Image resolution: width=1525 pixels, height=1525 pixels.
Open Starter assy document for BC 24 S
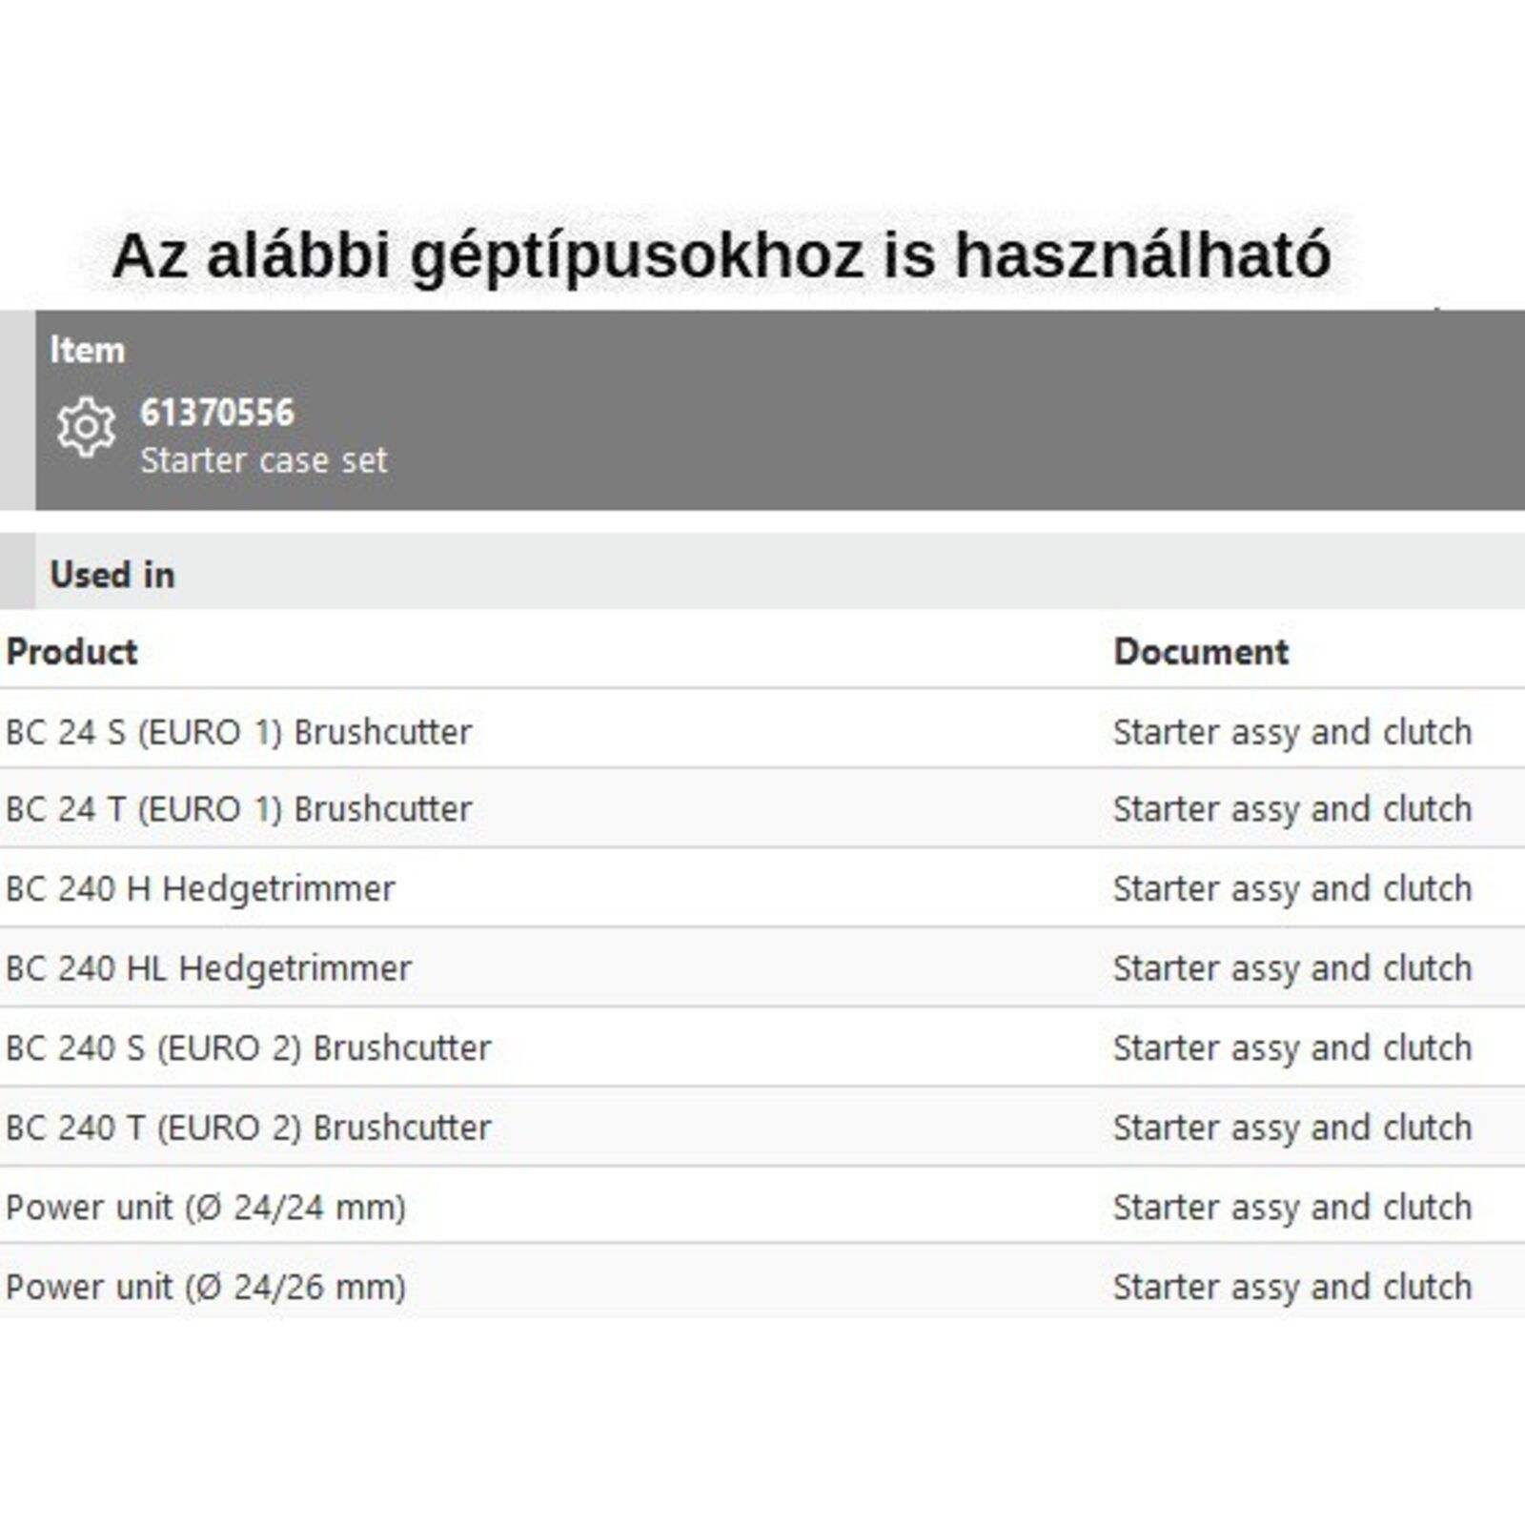pos(1292,732)
